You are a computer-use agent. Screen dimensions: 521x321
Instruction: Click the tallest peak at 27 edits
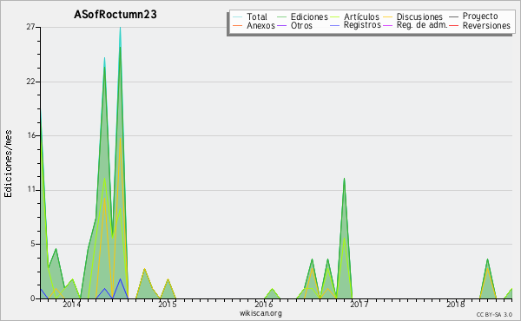click(x=120, y=29)
